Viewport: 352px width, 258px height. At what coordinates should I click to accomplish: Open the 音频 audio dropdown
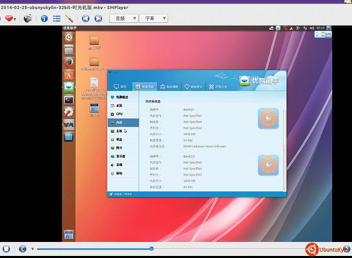124,19
